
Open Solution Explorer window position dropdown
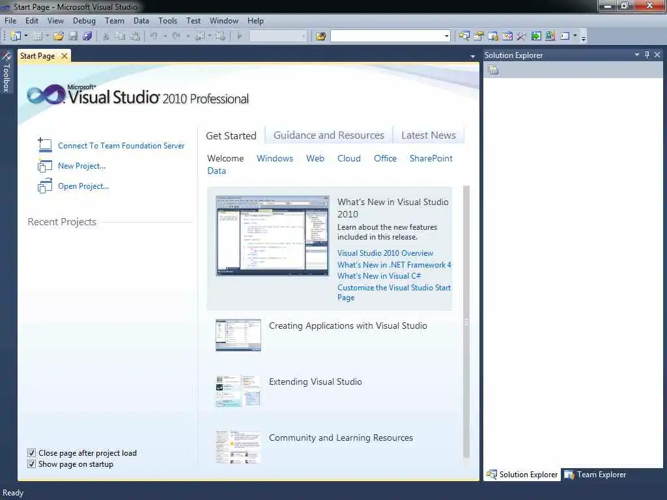click(637, 55)
